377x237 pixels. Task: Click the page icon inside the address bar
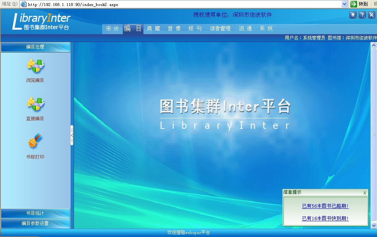[x=23, y=4]
